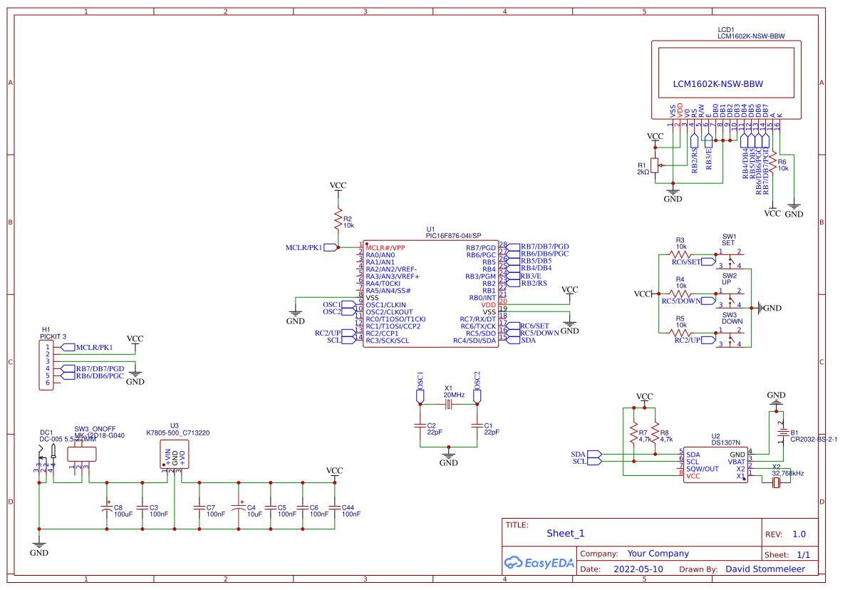Select capacitor C7 100nF symbol

click(x=199, y=507)
